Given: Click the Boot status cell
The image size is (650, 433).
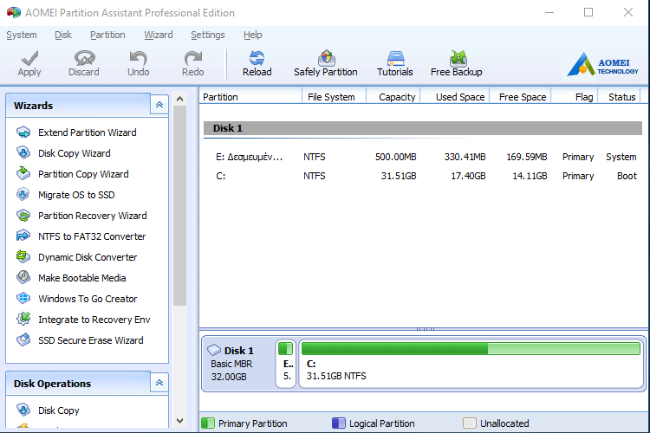Looking at the screenshot, I should [x=627, y=176].
